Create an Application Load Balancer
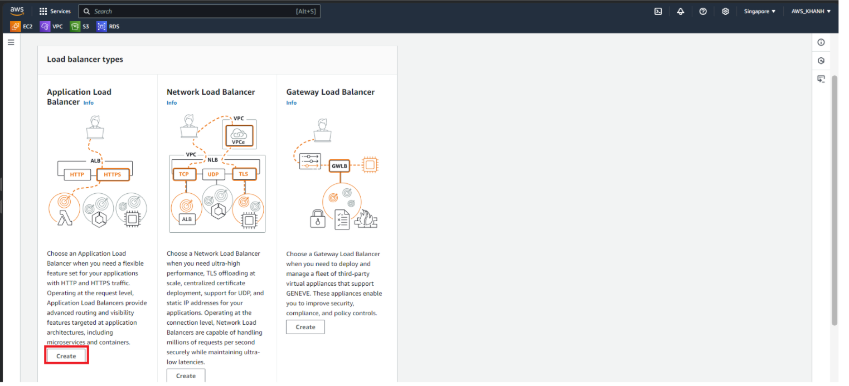This screenshot has width=849, height=386. click(66, 356)
